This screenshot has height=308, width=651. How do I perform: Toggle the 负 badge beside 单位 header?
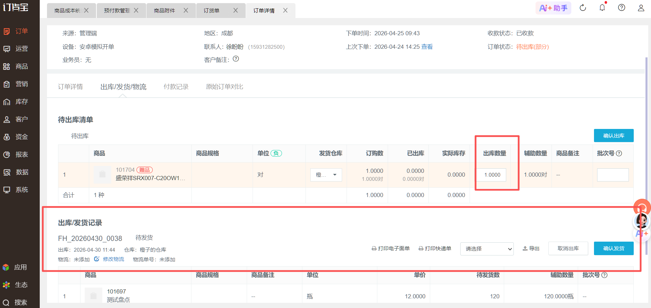pos(276,153)
